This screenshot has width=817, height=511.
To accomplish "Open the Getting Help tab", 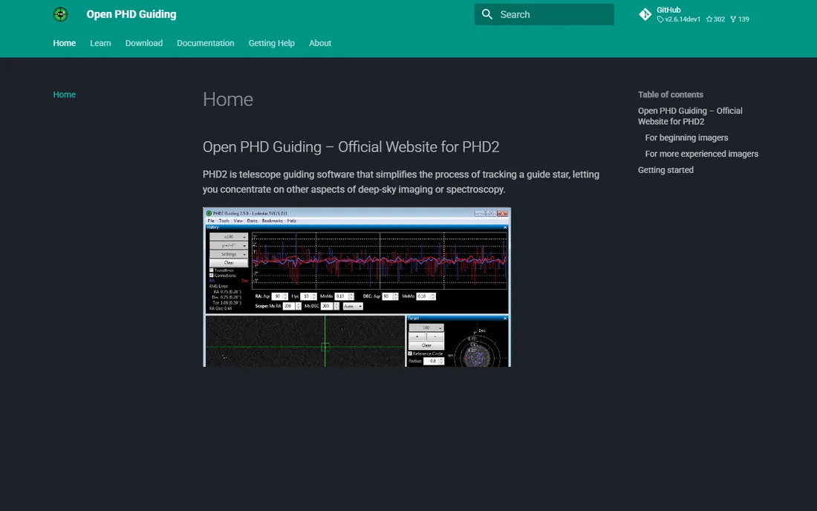I will 271,43.
